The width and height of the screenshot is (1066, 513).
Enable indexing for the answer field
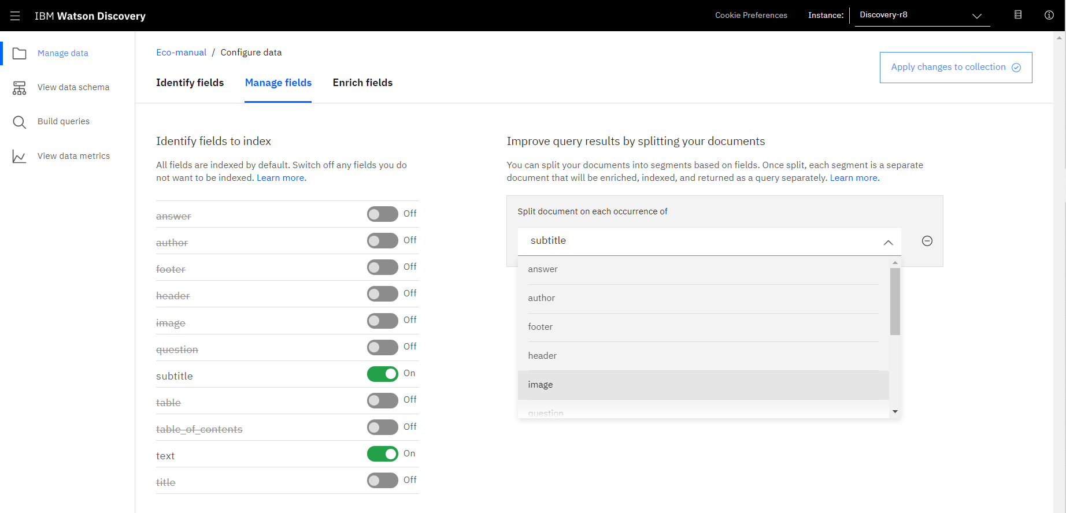point(382,214)
